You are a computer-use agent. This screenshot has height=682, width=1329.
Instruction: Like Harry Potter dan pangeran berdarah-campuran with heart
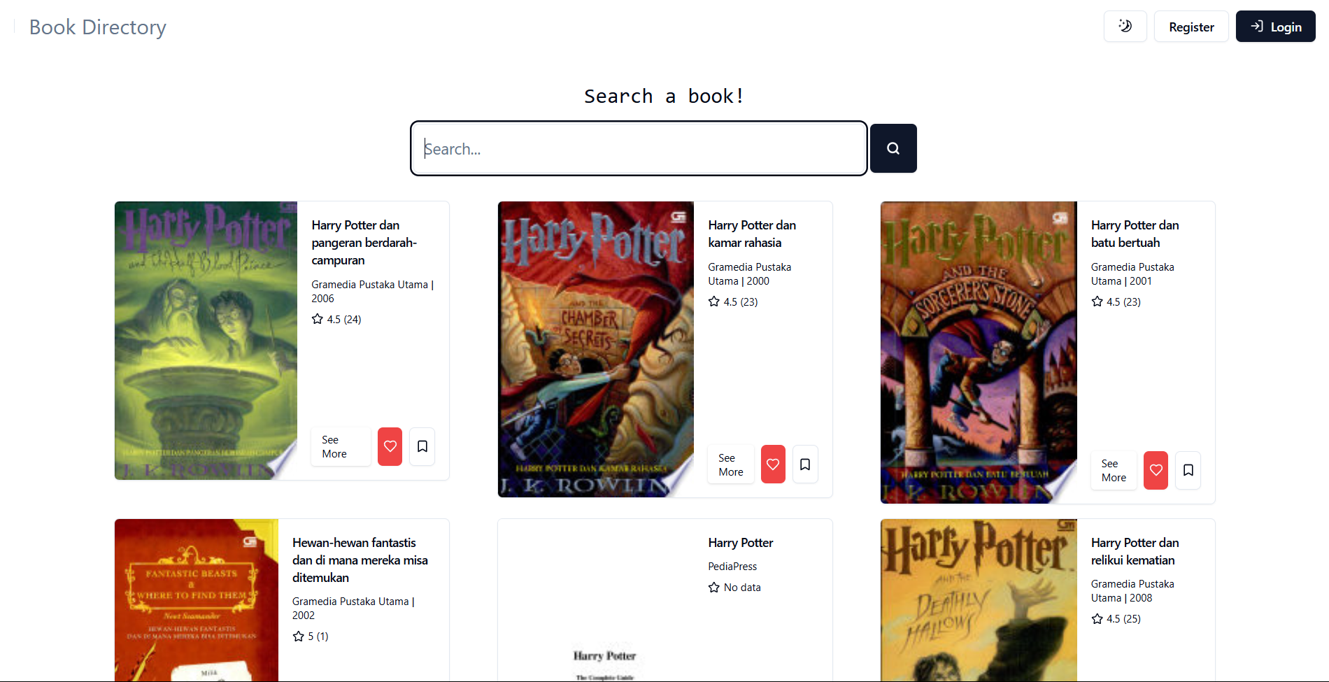pos(390,446)
